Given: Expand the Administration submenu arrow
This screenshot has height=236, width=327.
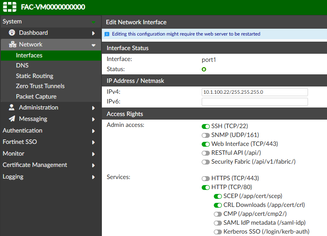Looking at the screenshot, I should coord(93,108).
